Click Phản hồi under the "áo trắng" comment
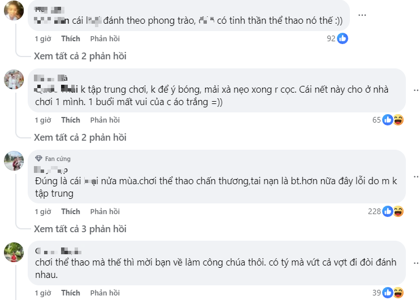 pos(105,120)
